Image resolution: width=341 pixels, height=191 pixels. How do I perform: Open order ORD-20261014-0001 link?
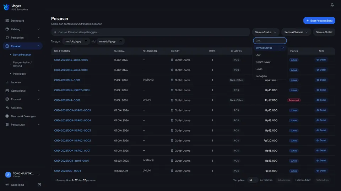coord(67,100)
